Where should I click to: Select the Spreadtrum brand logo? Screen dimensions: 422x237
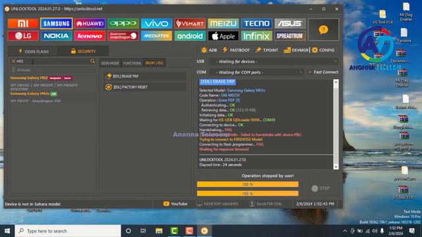290,36
